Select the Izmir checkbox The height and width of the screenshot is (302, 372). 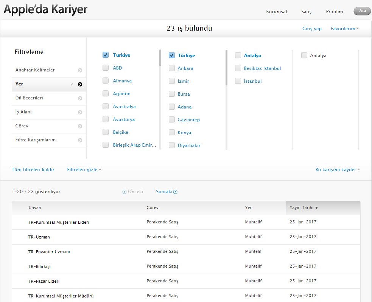(x=172, y=81)
